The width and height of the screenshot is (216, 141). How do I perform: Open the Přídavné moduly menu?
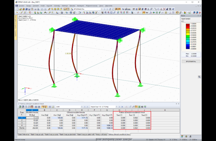pyautogui.click(x=92, y=6)
